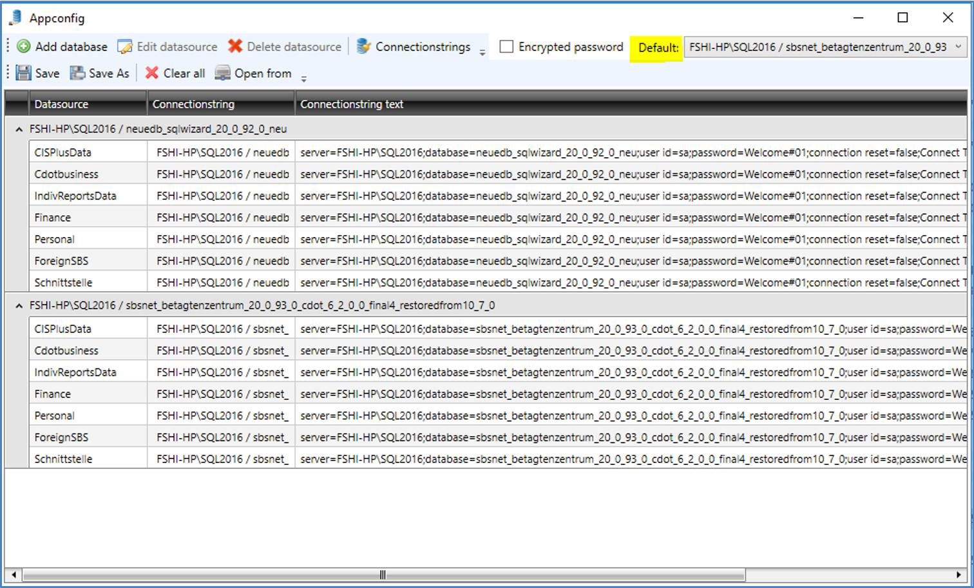This screenshot has height=588, width=974.
Task: Click the Clear all label
Action: (x=184, y=73)
